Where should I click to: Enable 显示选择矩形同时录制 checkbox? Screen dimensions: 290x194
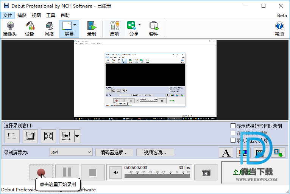point(233,126)
